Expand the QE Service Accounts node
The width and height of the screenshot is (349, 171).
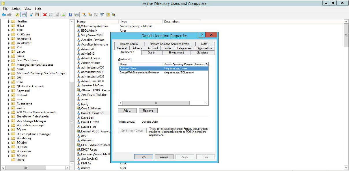(9, 86)
